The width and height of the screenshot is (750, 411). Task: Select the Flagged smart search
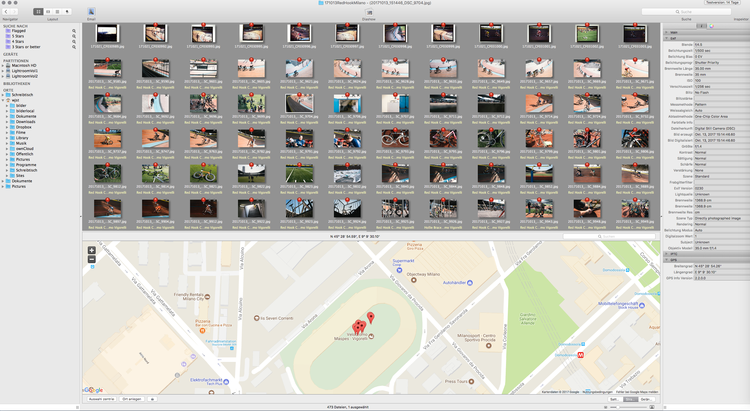19,31
